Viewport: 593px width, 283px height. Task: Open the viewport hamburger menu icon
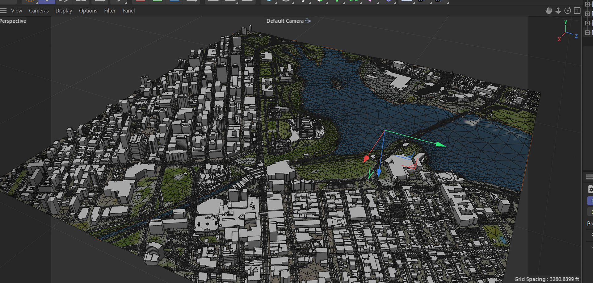point(3,11)
